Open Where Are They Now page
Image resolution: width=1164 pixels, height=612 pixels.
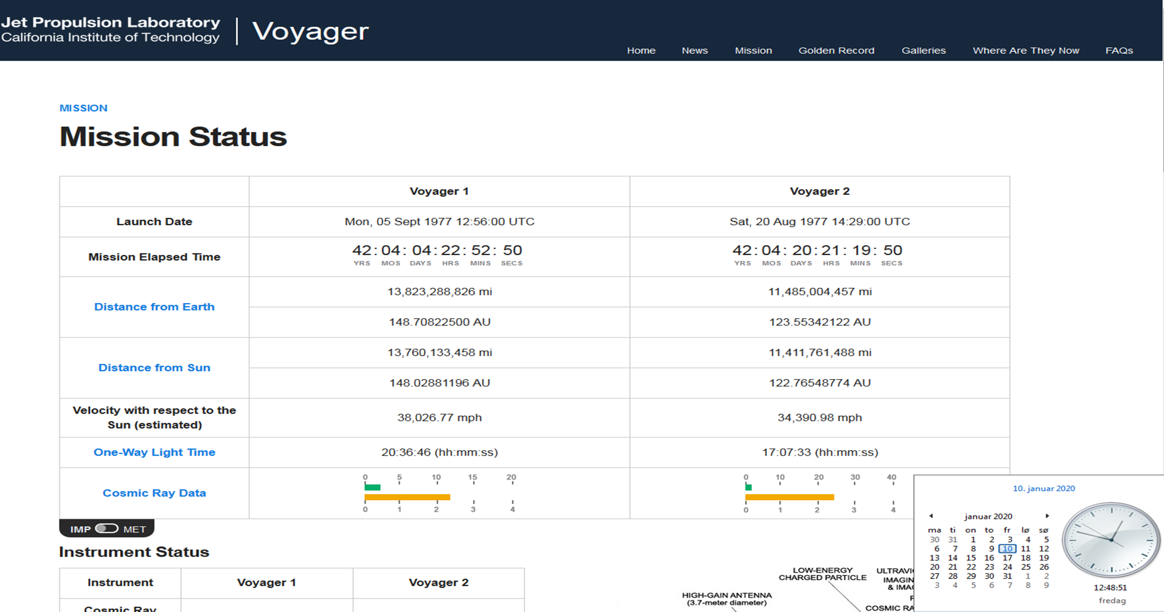[1025, 50]
